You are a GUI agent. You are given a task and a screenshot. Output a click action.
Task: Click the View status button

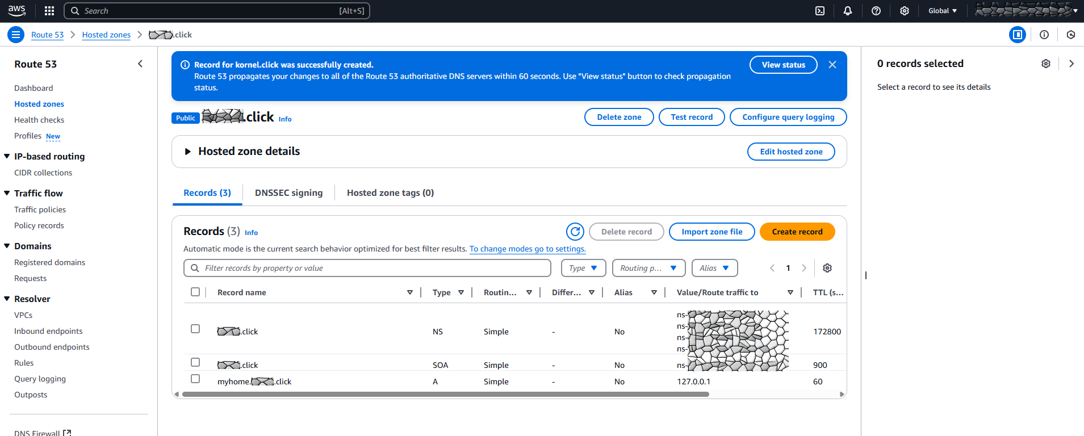pos(784,65)
